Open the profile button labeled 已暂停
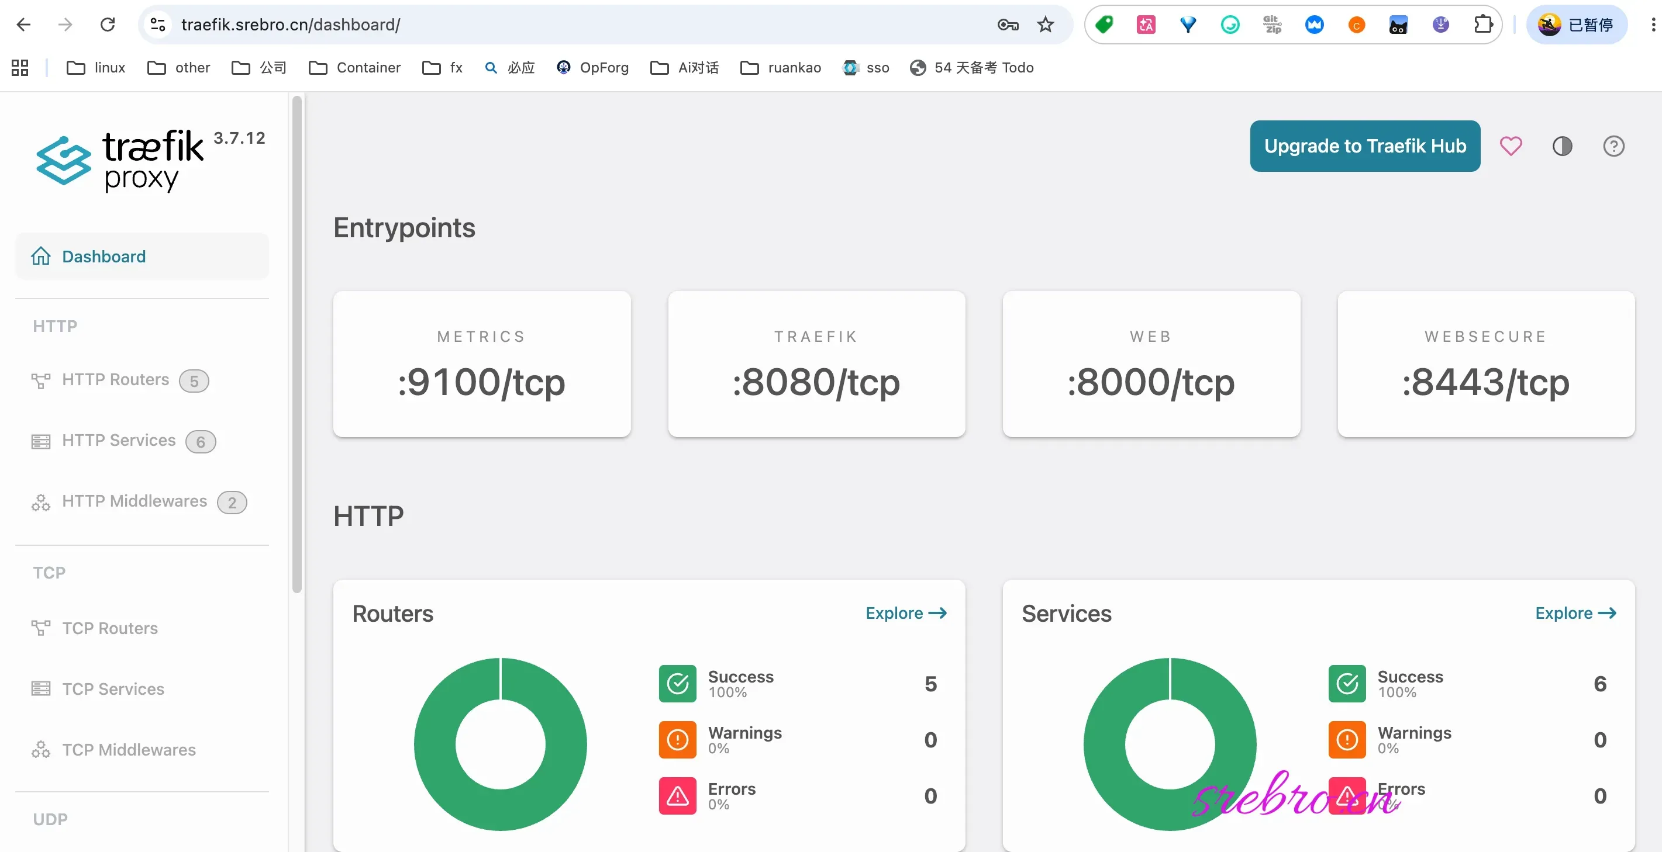 pyautogui.click(x=1576, y=25)
